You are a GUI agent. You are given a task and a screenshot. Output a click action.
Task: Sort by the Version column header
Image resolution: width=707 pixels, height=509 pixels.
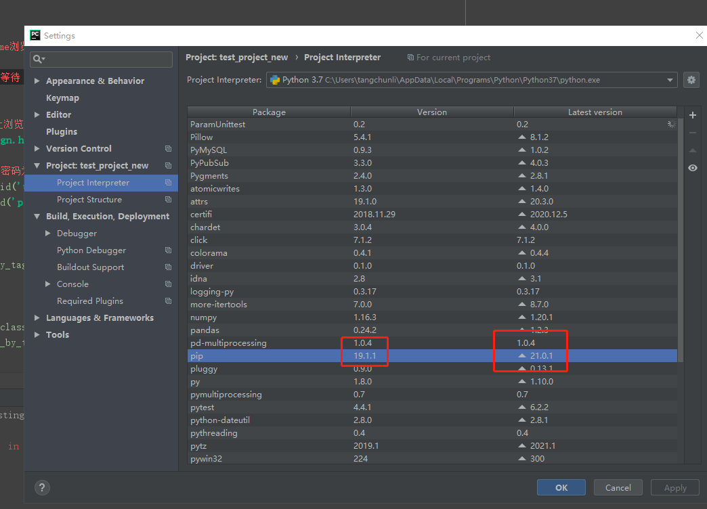pos(432,112)
